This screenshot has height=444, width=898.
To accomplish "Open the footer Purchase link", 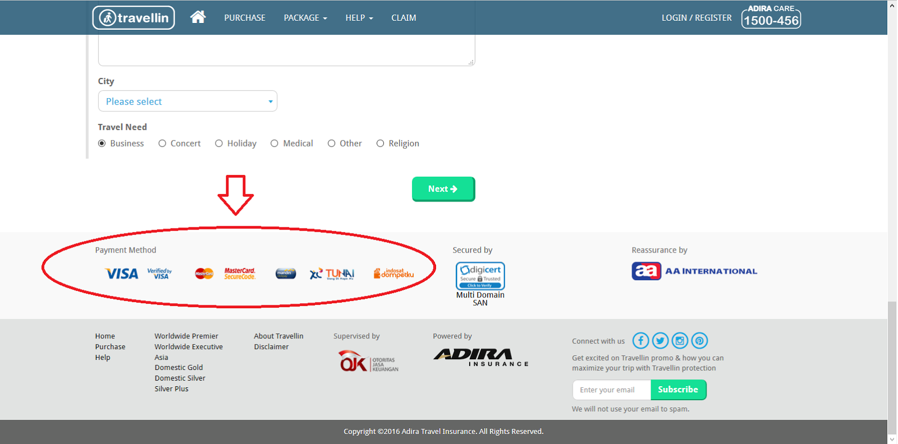I will coord(110,347).
